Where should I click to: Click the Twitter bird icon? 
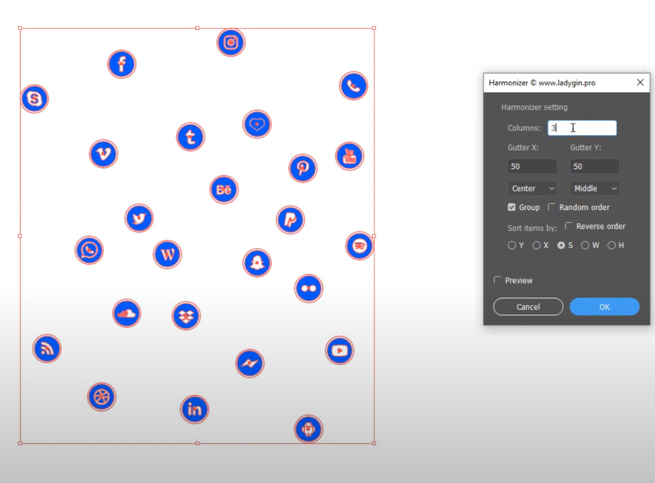pos(139,218)
